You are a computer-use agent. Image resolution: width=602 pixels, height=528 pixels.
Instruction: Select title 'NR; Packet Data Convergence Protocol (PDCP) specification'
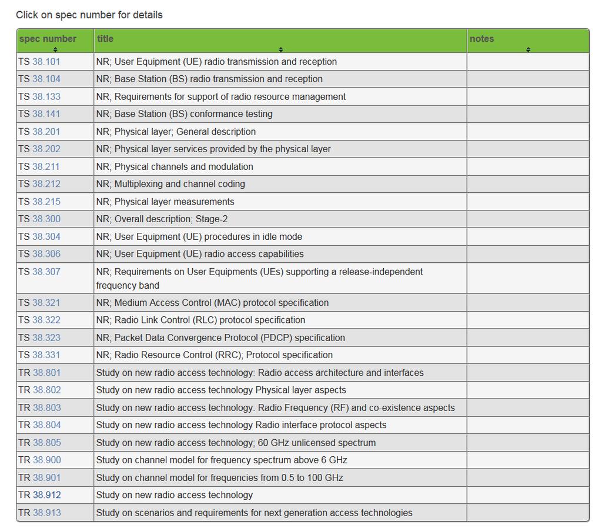click(221, 337)
